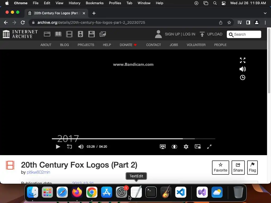Open Visual Studio Code from Dock
The image size is (271, 203).
click(x=180, y=192)
